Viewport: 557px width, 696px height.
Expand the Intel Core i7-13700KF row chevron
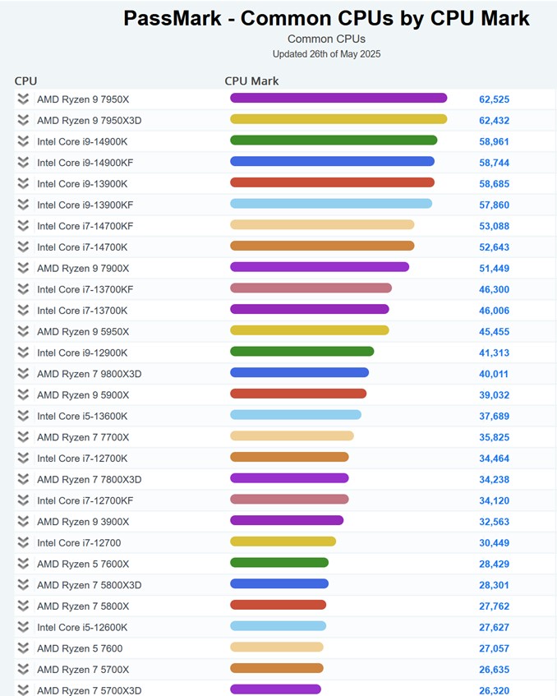coord(23,289)
